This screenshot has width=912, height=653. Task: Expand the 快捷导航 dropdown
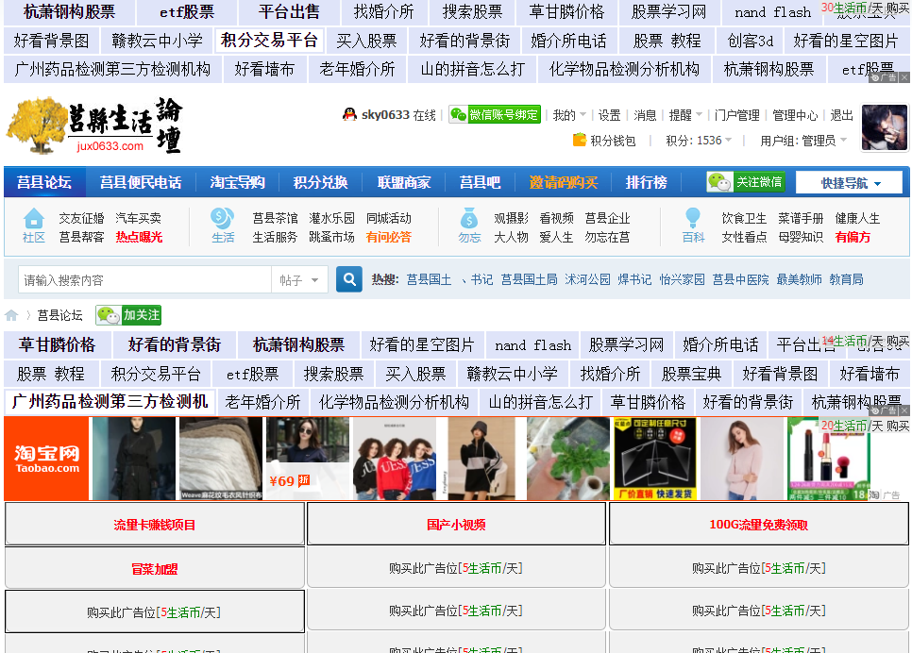point(849,183)
